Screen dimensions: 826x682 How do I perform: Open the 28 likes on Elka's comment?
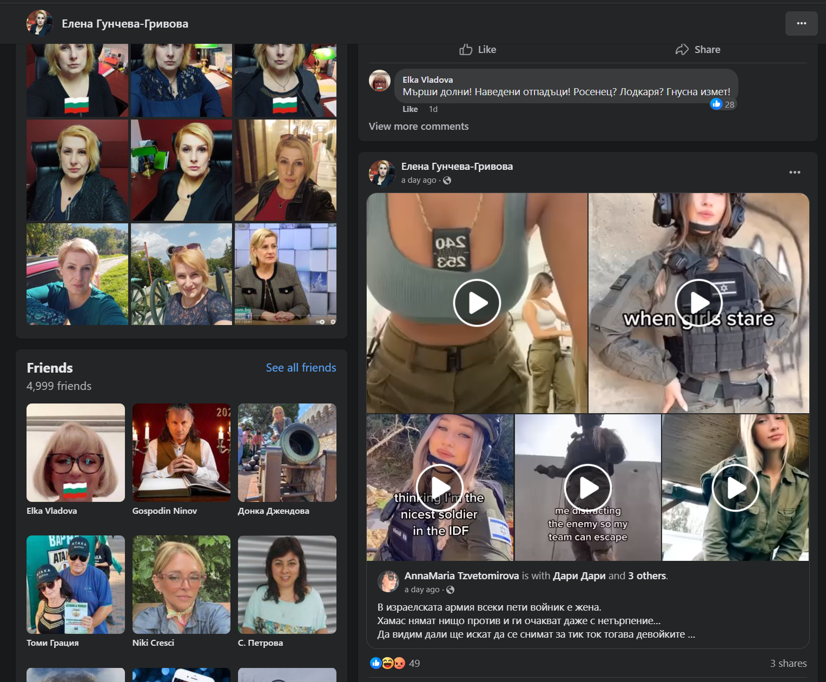[723, 104]
